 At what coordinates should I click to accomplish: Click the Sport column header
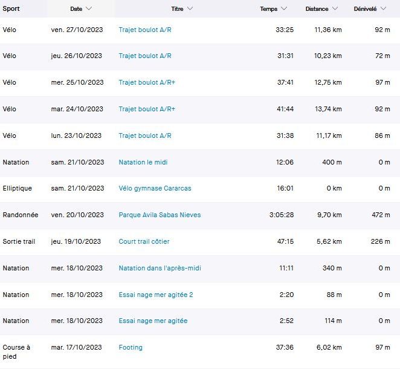coord(11,9)
